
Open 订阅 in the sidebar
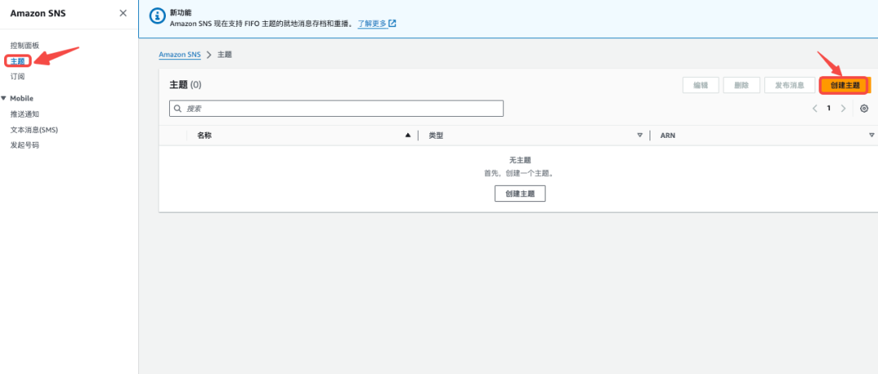point(17,76)
